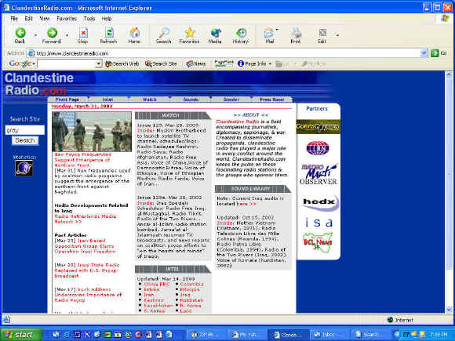Open the Windows Start button

[20, 335]
